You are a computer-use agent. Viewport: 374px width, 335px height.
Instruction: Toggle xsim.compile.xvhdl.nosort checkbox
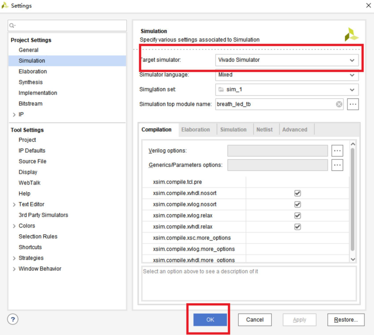[x=298, y=194]
